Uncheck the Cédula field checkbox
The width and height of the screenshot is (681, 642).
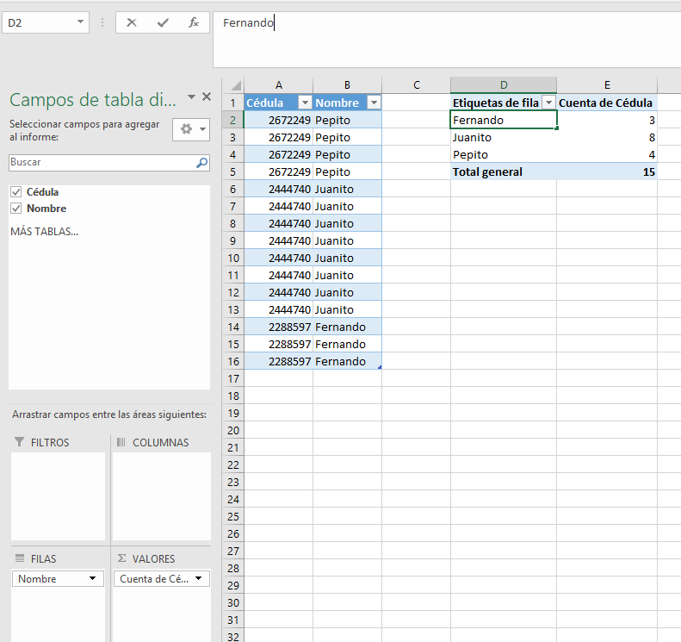click(x=16, y=191)
